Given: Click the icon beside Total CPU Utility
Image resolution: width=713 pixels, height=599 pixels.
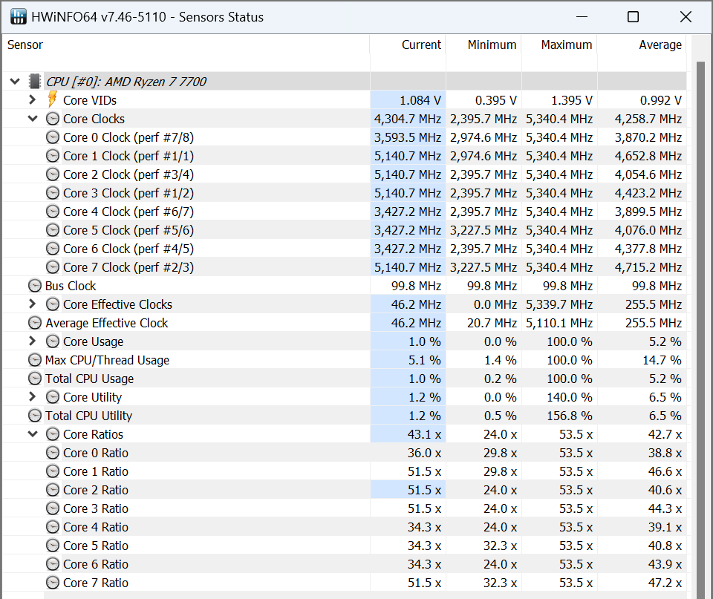Looking at the screenshot, I should click(x=35, y=416).
